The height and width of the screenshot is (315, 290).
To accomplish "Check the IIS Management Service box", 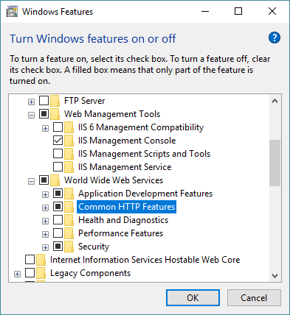I will tap(58, 167).
